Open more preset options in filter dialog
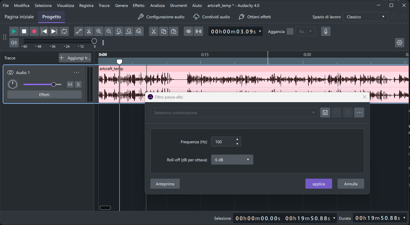Viewport: 410px width, 225px height. click(x=359, y=112)
